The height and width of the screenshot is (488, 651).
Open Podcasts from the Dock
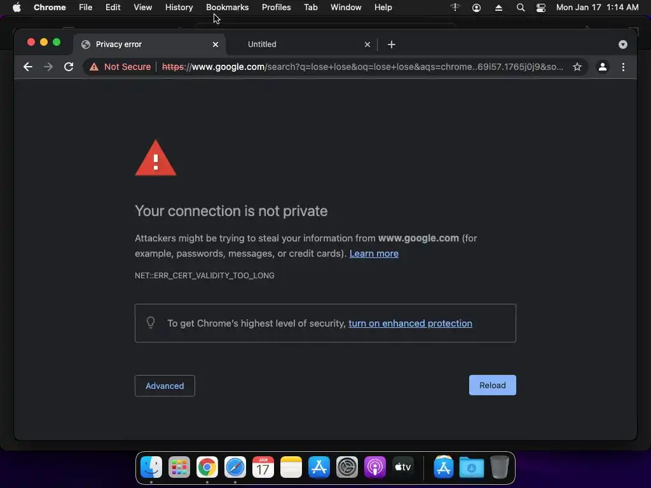pyautogui.click(x=375, y=467)
